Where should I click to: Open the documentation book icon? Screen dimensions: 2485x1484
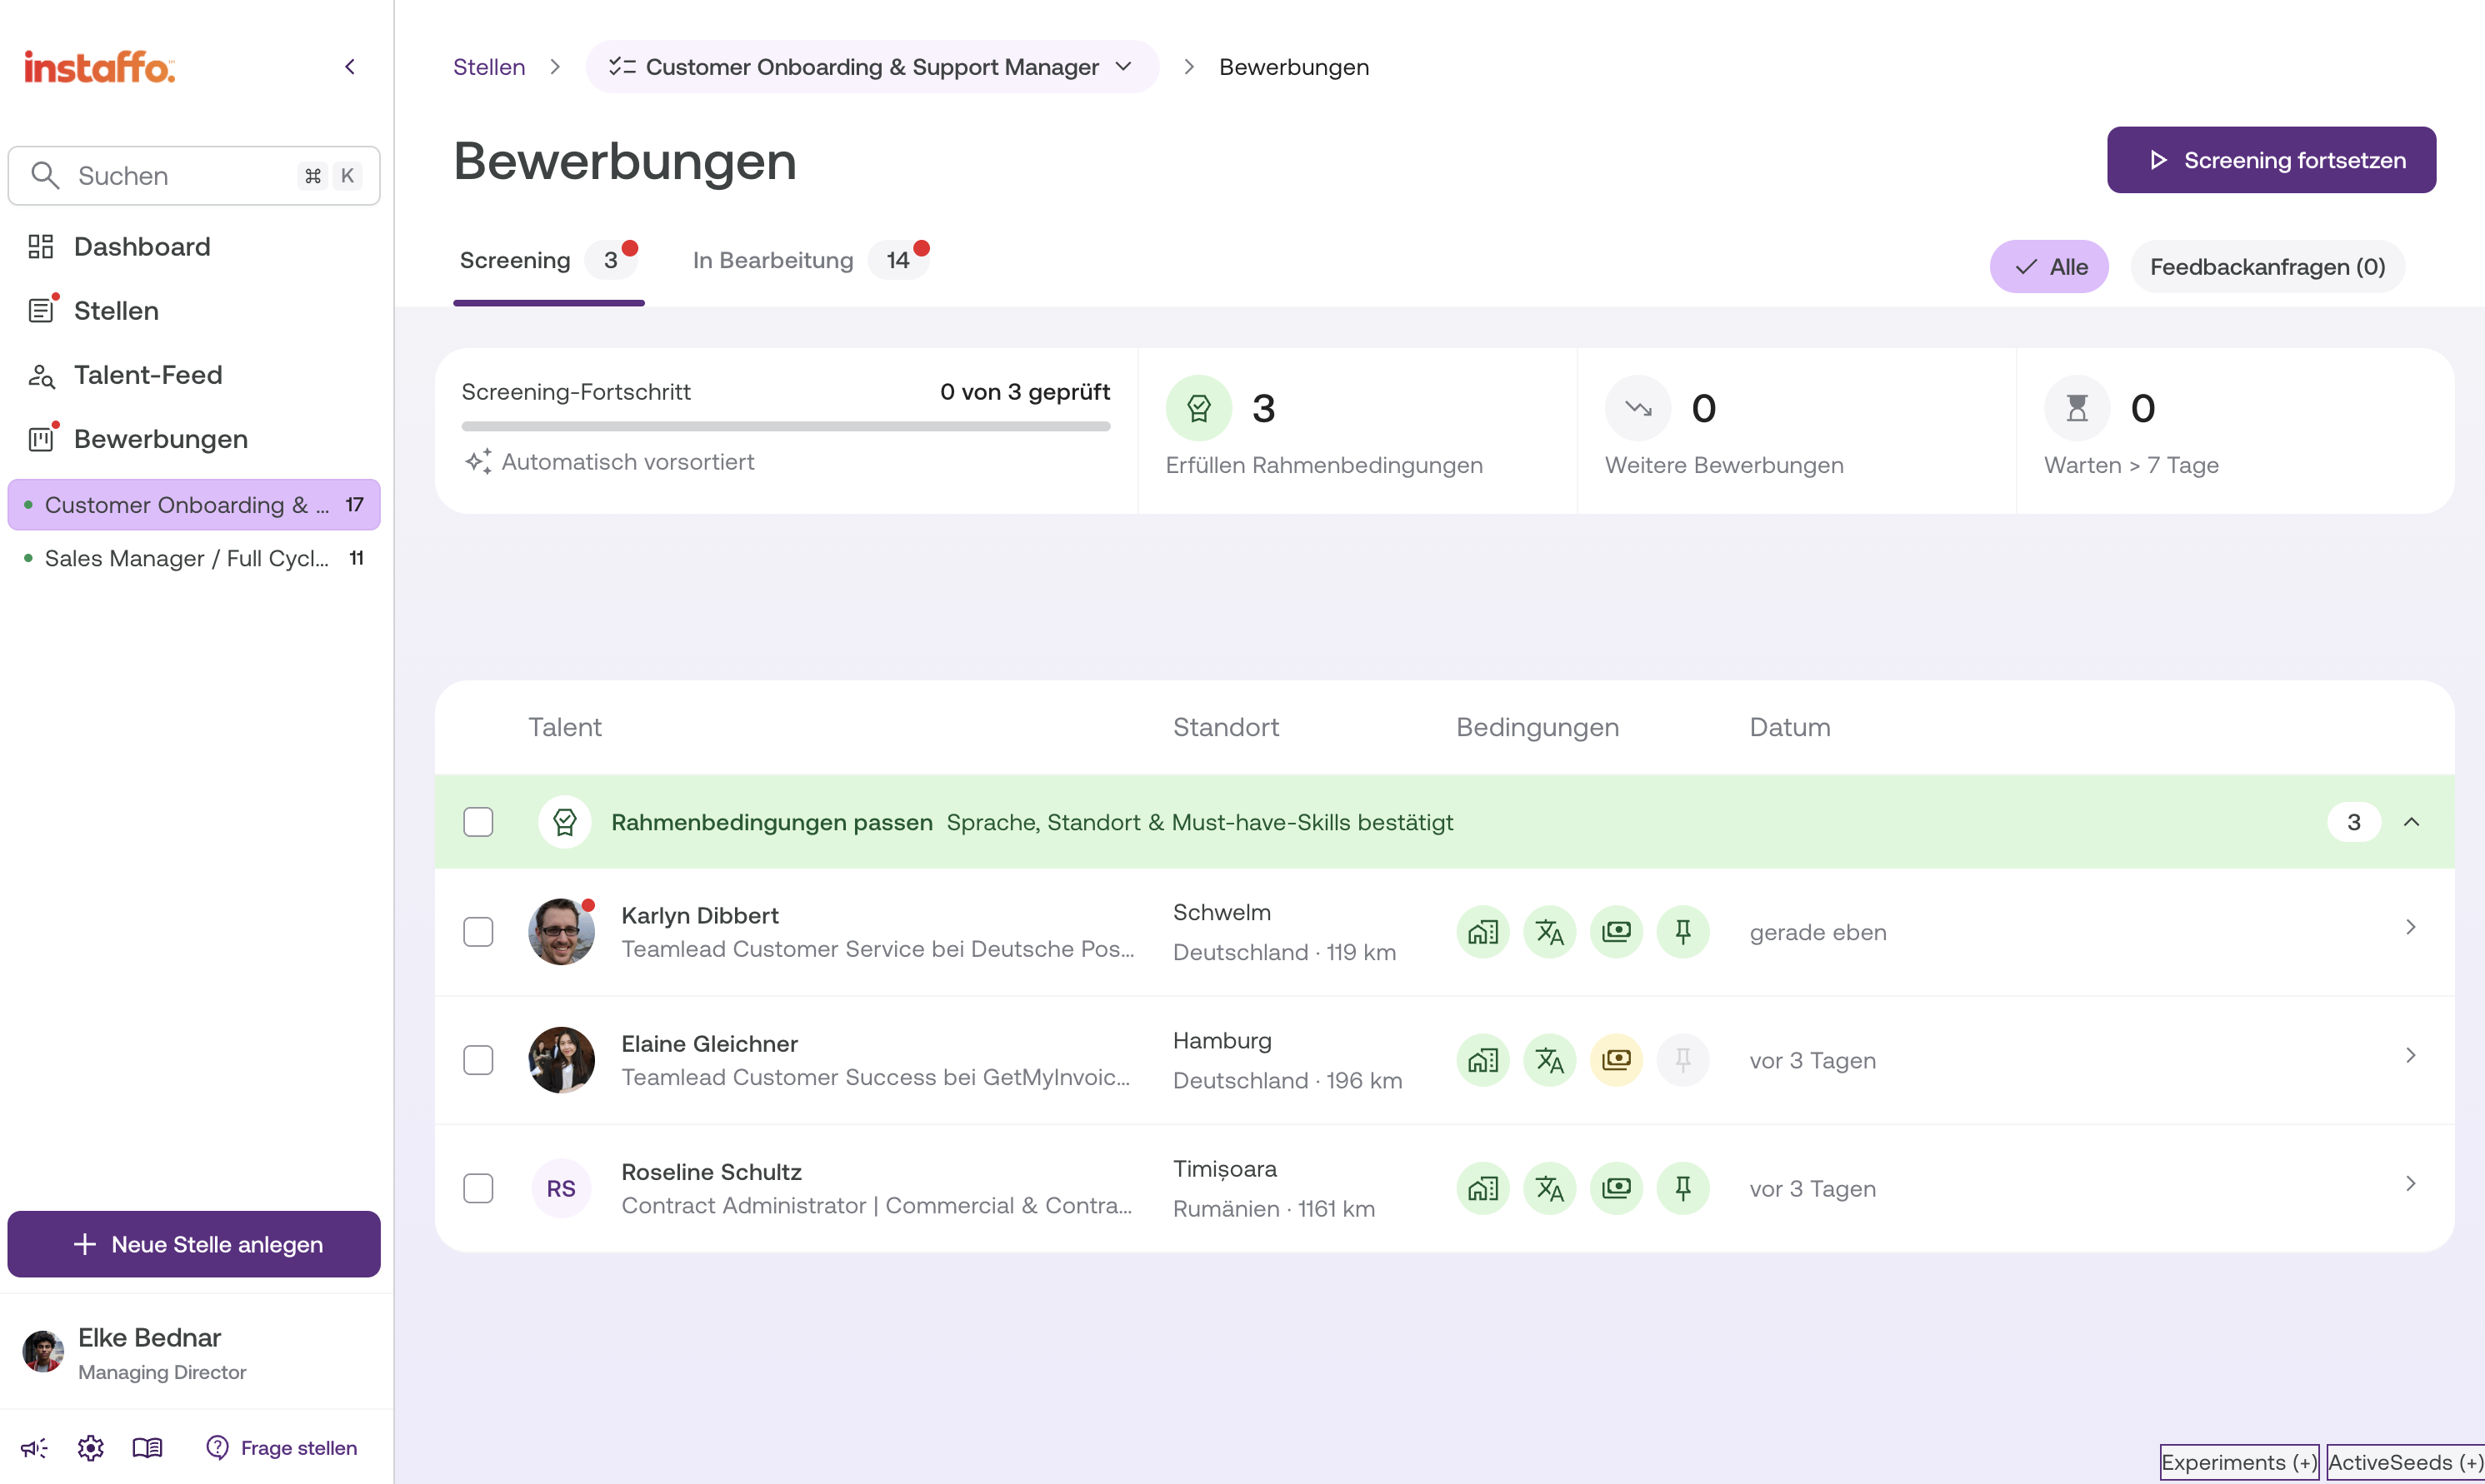pyautogui.click(x=147, y=1448)
